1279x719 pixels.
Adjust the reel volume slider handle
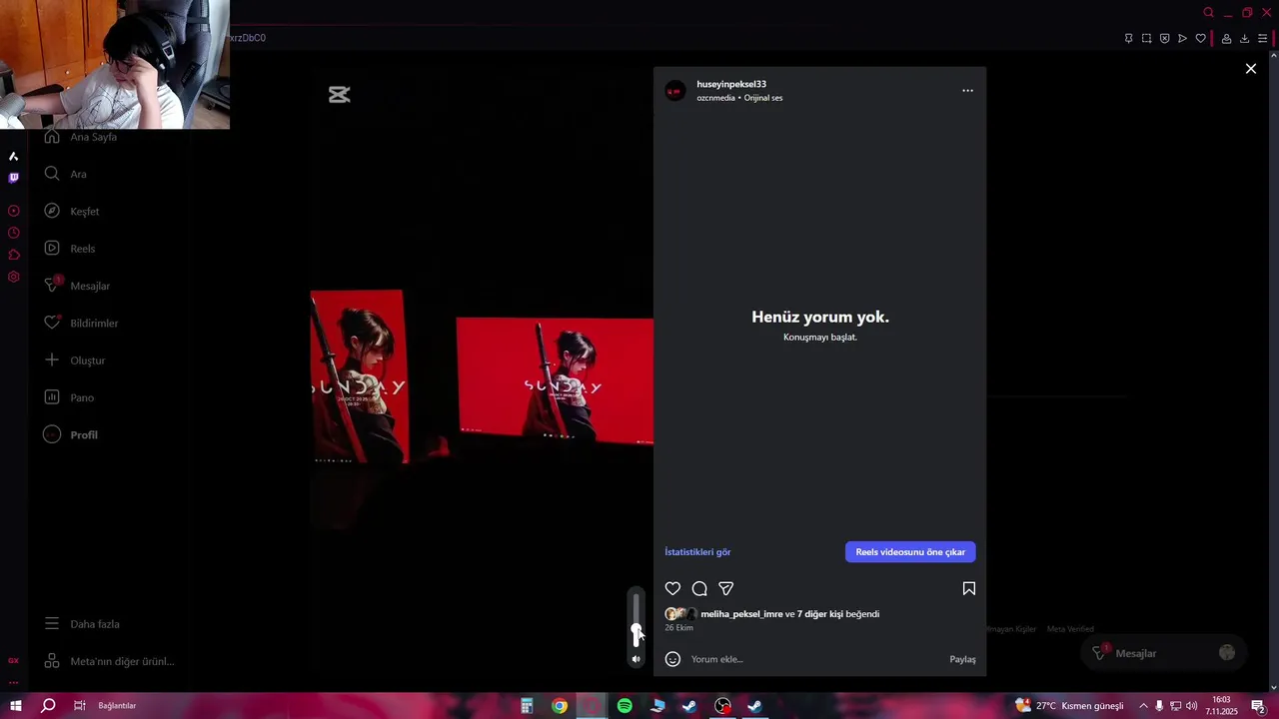(x=636, y=631)
